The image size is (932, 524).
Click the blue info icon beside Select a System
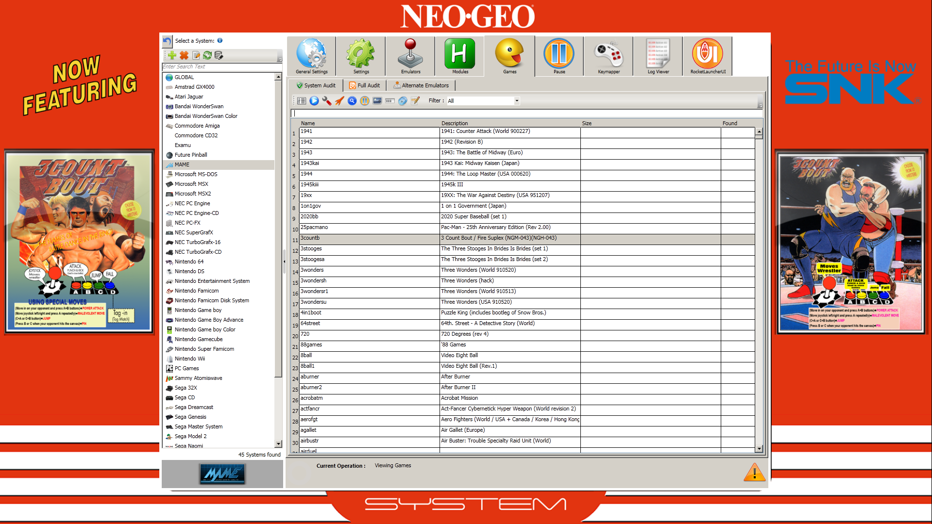pos(220,41)
